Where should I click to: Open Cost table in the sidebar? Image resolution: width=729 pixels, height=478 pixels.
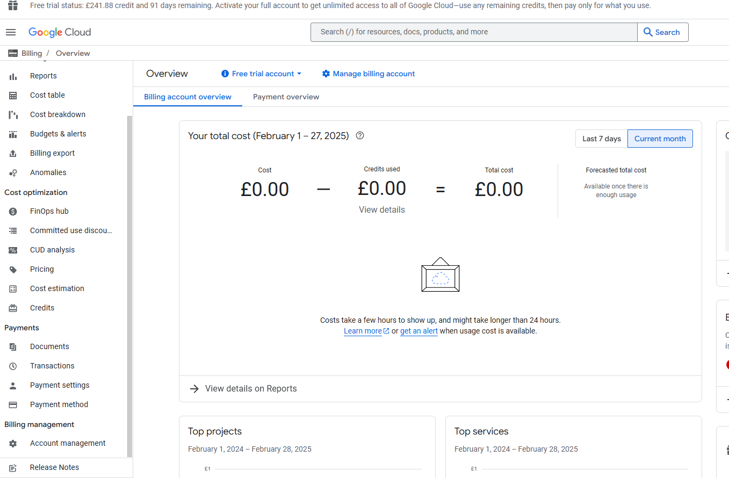(x=47, y=96)
